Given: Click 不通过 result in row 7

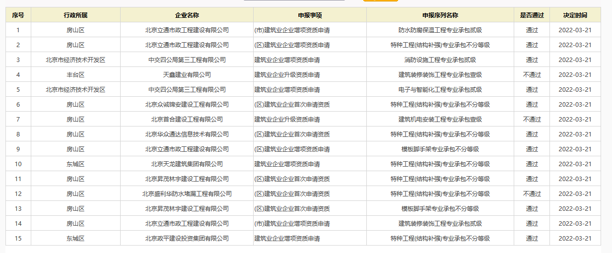Looking at the screenshot, I should [532, 120].
